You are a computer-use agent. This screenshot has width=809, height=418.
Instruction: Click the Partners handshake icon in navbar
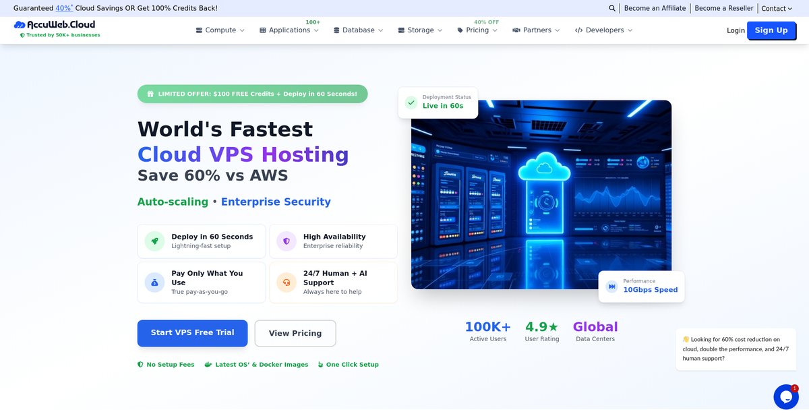tap(516, 30)
